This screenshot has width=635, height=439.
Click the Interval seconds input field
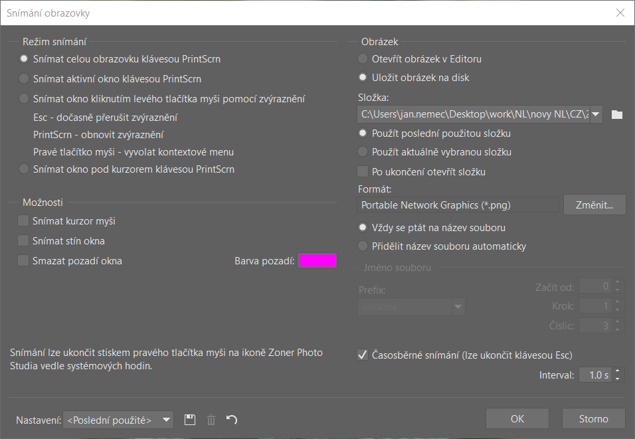point(594,375)
